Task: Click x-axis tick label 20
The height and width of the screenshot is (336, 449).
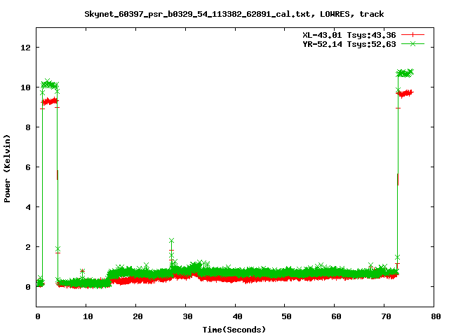Action: coord(138,316)
